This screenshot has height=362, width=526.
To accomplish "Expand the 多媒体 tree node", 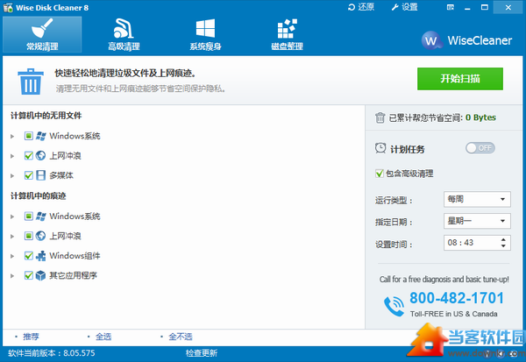I will [12, 176].
